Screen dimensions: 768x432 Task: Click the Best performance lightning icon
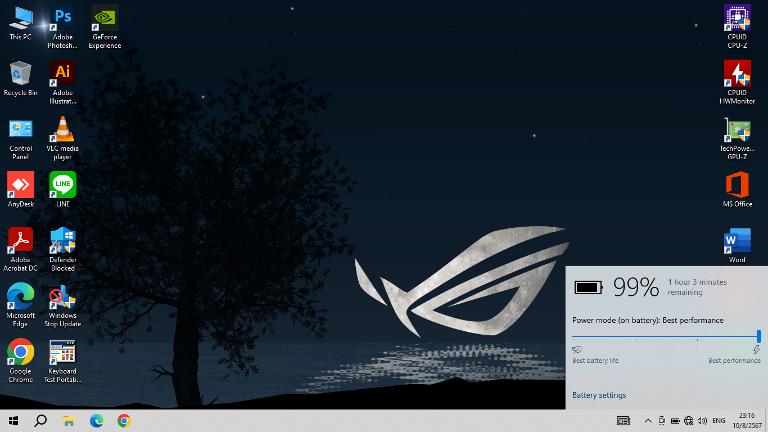pyautogui.click(x=756, y=350)
